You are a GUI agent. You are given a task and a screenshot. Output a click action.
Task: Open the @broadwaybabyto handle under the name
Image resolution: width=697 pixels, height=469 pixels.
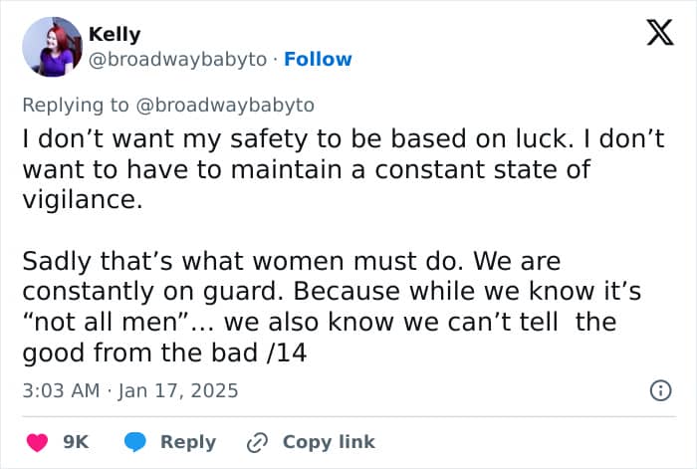178,59
